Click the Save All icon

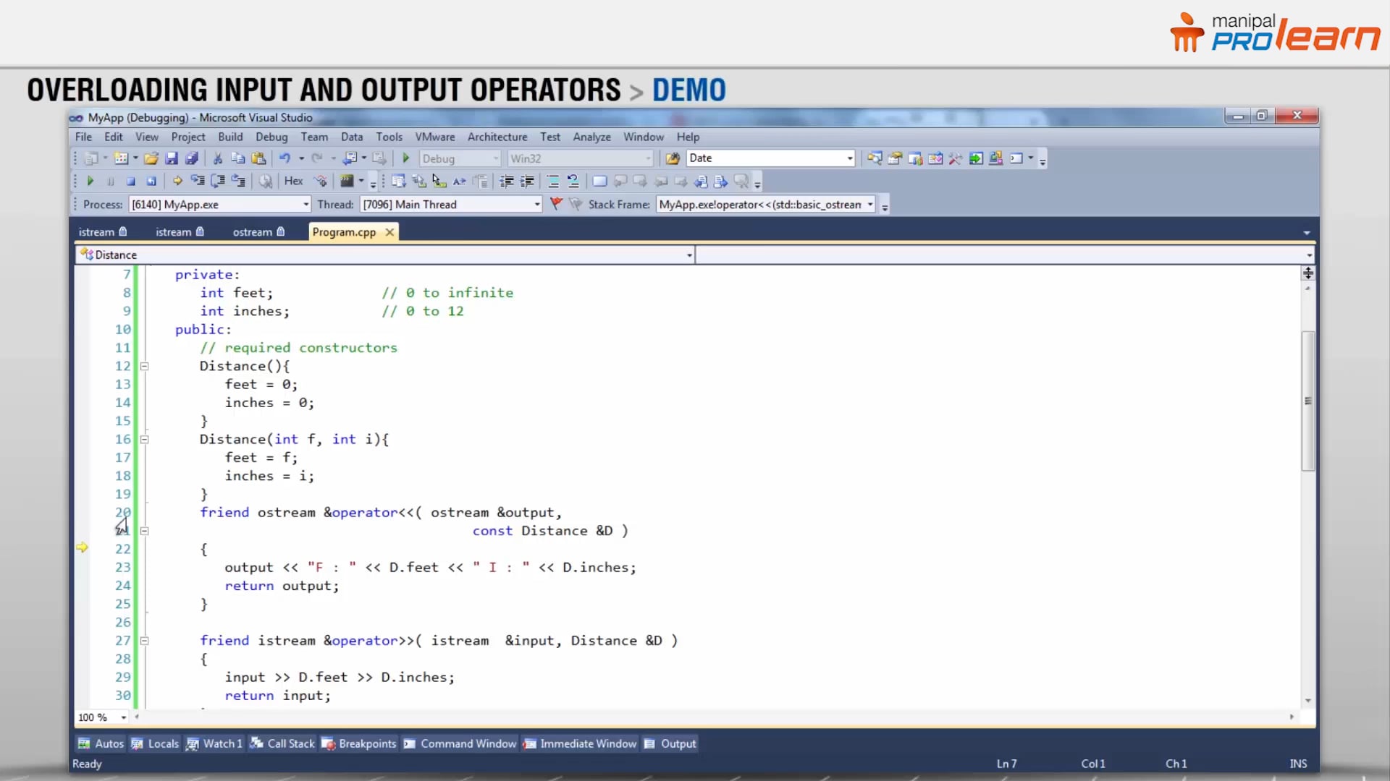(192, 158)
